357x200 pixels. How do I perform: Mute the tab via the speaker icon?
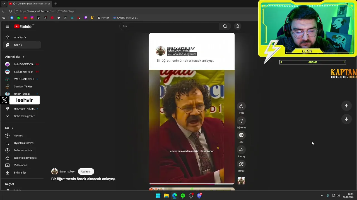click(15, 4)
